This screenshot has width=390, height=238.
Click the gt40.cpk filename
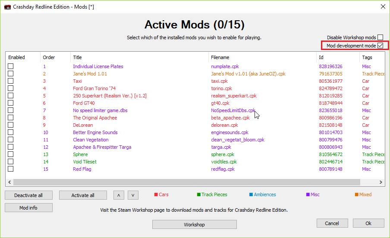tap(220, 103)
